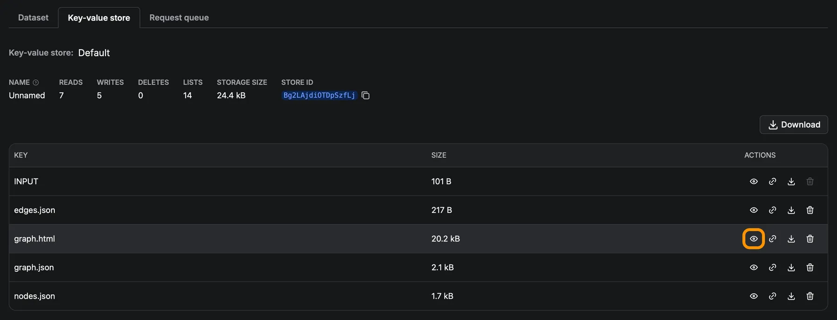Delete the nodes.json record
The image size is (837, 320).
point(810,296)
